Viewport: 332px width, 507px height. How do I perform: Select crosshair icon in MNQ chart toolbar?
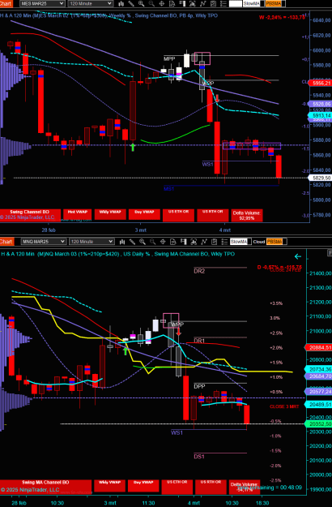[x=163, y=242]
